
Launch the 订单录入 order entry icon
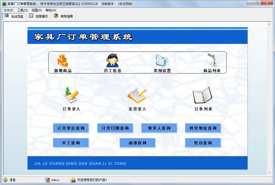tap(71, 95)
